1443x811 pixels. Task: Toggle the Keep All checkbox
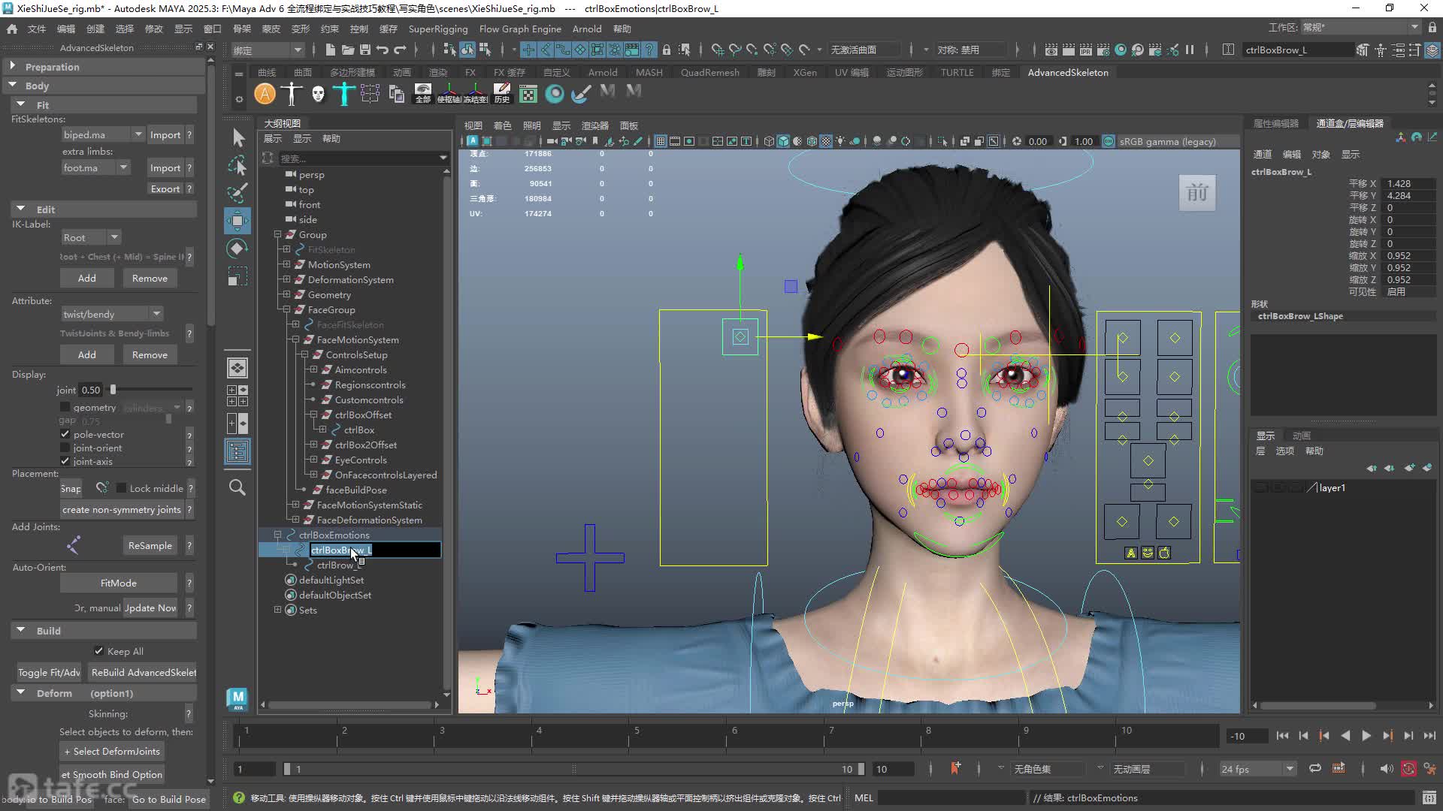(x=98, y=651)
